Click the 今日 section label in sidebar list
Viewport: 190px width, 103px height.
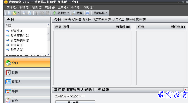8,25
